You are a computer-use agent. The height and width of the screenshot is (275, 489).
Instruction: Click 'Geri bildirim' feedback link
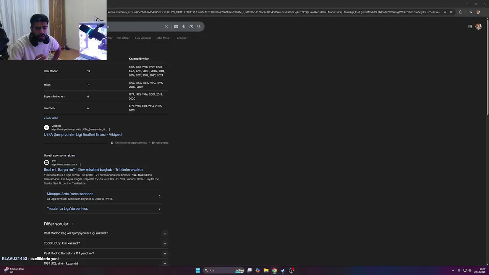(x=162, y=143)
